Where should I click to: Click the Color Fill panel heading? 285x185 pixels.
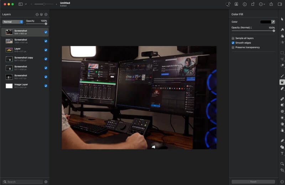[237, 14]
